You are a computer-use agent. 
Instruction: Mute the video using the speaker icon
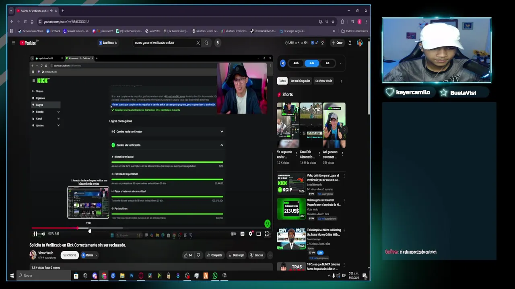pos(43,234)
